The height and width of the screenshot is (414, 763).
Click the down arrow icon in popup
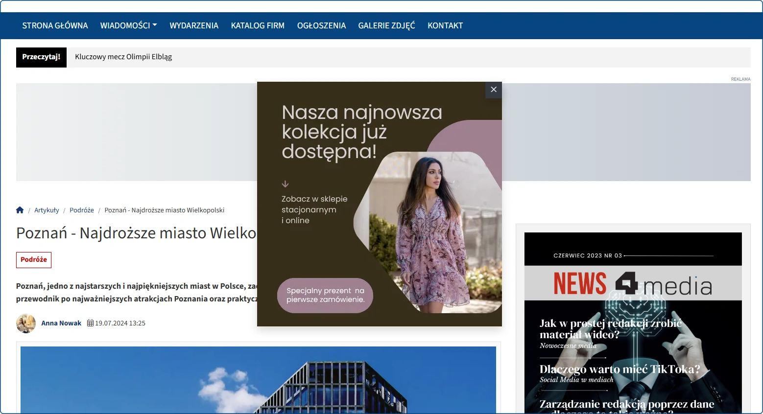[x=285, y=184]
